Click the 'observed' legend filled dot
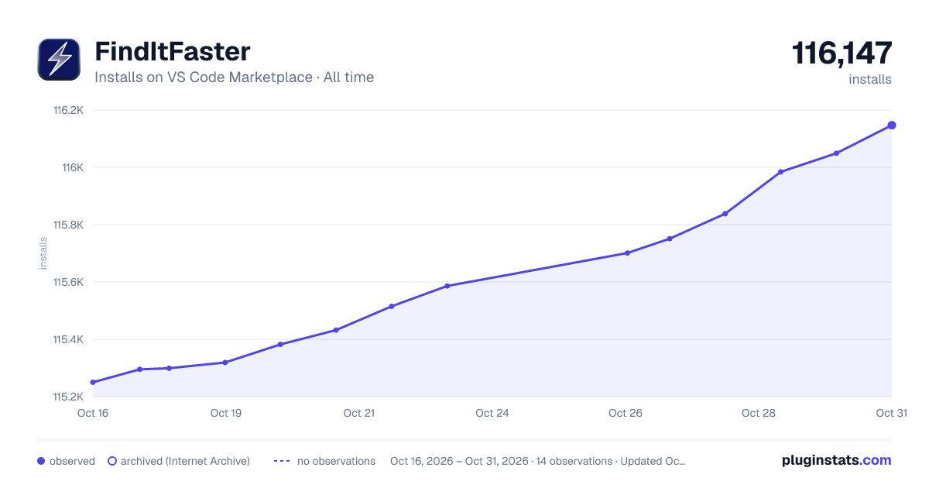 41,461
